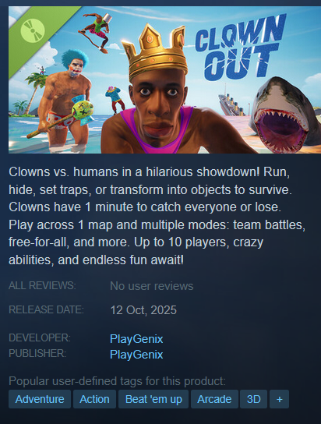321x424 pixels.
Task: Open the Beat 'em up tag
Action: (x=153, y=399)
